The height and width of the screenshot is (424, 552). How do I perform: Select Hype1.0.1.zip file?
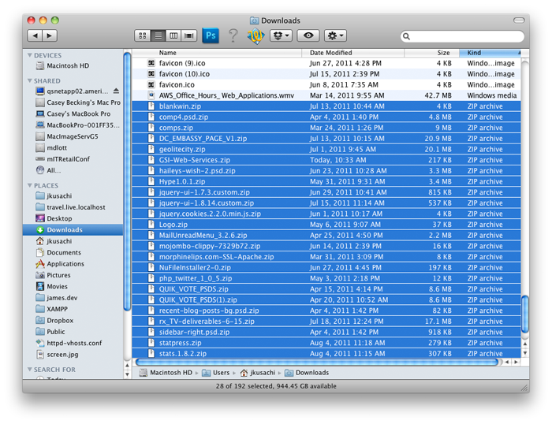click(326, 181)
